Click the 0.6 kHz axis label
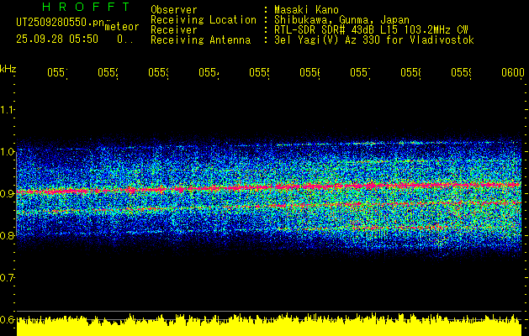The height and width of the screenshot is (336, 529). click(x=7, y=319)
